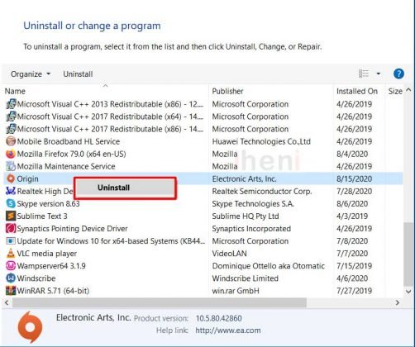Viewport: 415px width, 347px height.
Task: Click the VideoLAN publisher cell
Action: tap(229, 254)
